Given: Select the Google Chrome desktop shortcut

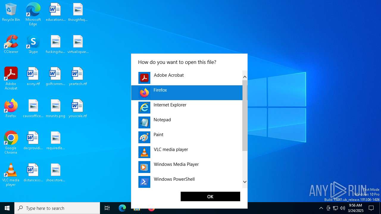Looking at the screenshot, I should click(11, 143).
